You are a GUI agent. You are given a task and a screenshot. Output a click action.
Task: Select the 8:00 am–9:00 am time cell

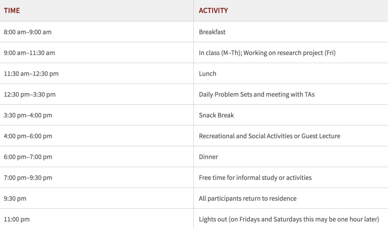tap(28, 32)
